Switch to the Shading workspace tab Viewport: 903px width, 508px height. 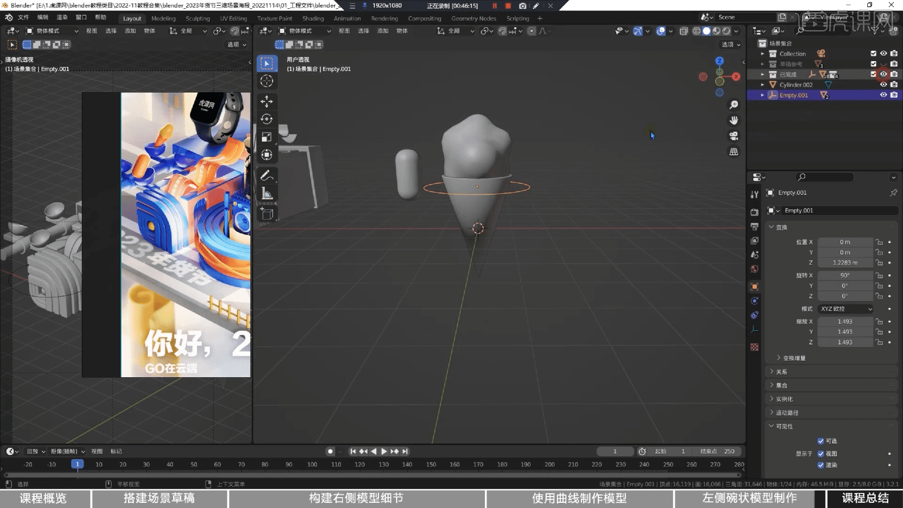[313, 18]
